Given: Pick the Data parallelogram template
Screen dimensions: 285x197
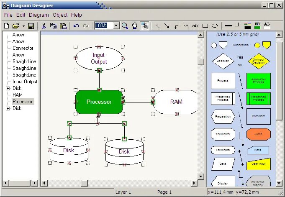Looking at the screenshot, I should 223,164.
